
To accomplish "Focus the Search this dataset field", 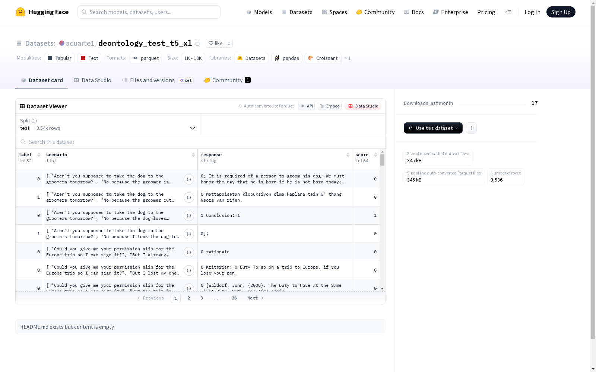I will pyautogui.click(x=200, y=142).
